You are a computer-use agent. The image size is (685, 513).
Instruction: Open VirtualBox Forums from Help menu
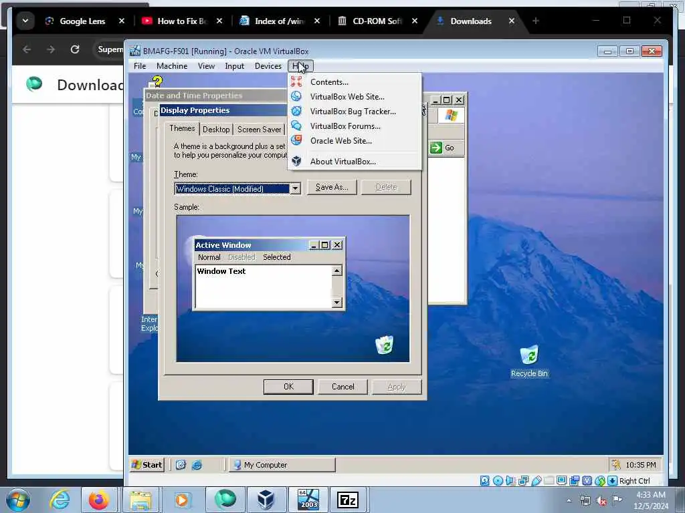355,126
